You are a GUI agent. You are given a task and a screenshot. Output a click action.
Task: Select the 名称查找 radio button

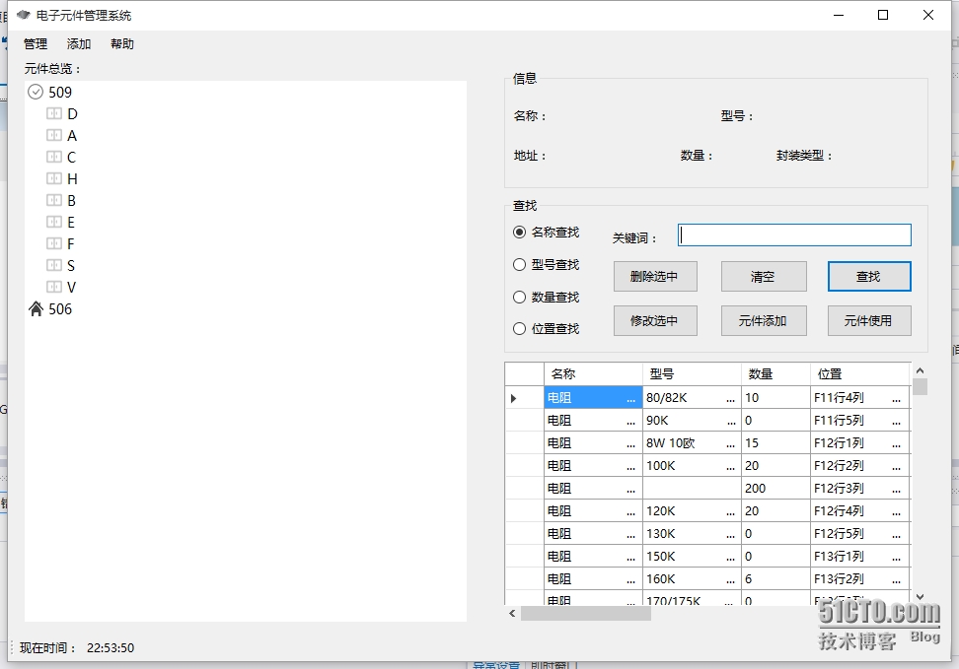(519, 233)
